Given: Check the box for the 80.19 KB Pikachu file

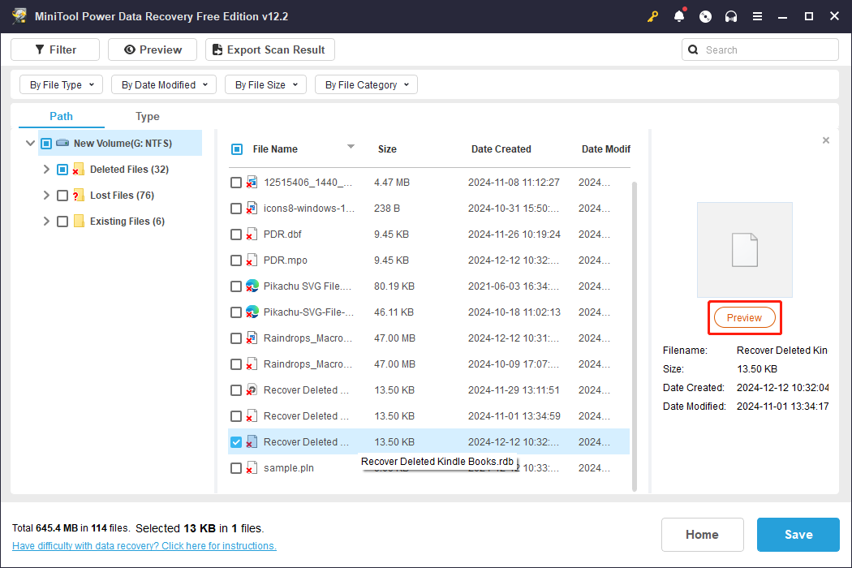Looking at the screenshot, I should pos(236,286).
